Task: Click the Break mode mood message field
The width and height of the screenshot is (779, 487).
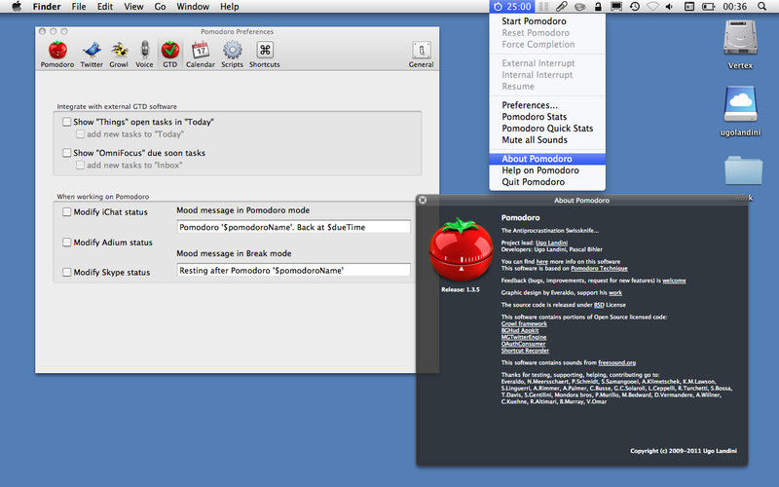Action: coord(294,271)
